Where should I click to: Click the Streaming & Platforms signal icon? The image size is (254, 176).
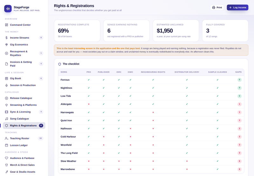(6, 105)
